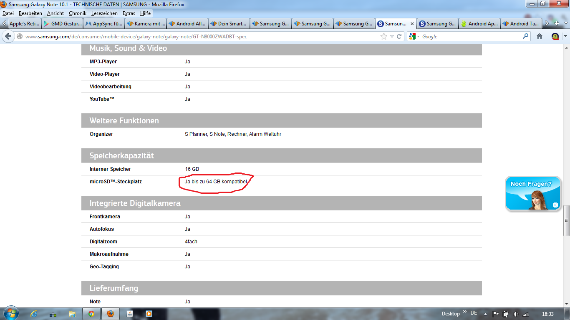The height and width of the screenshot is (320, 570).
Task: Open the Bearbeiten menu
Action: (x=30, y=13)
